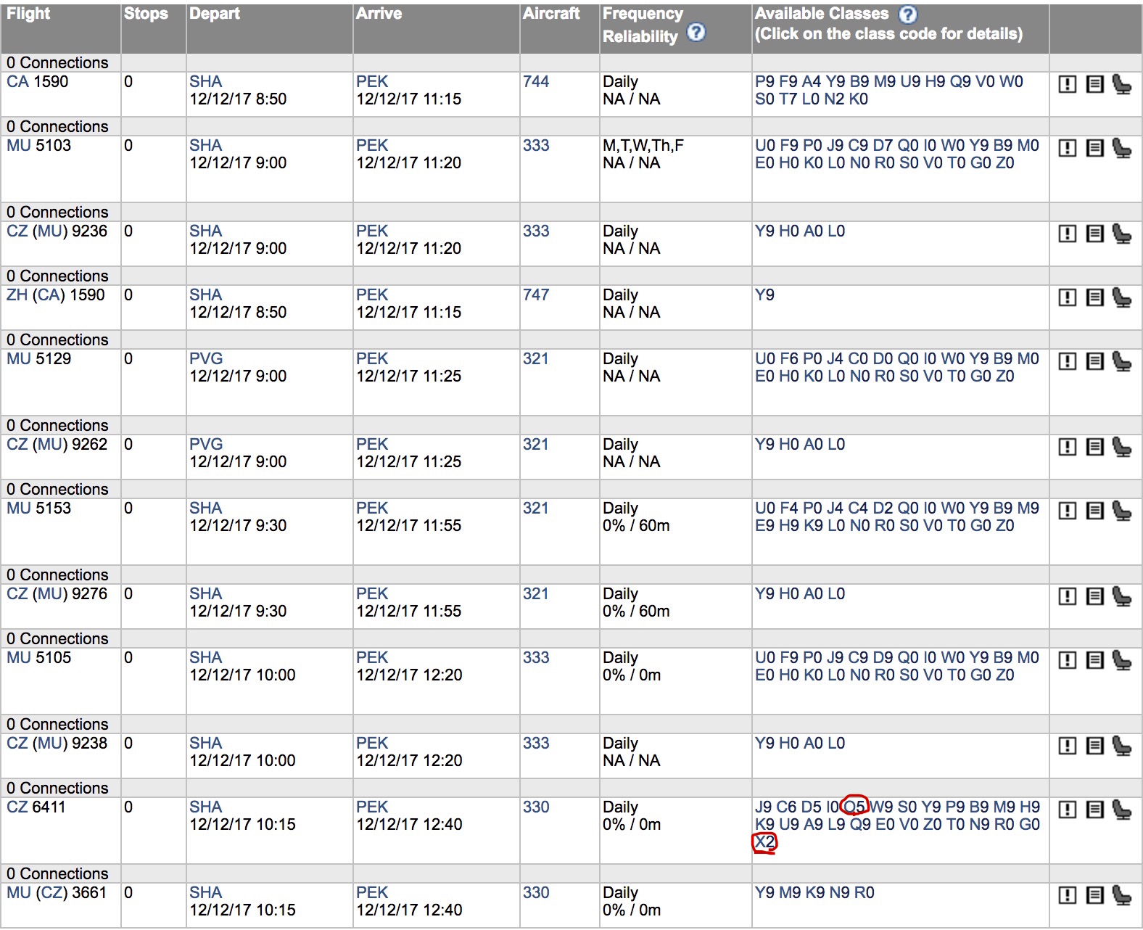1143x930 pixels.
Task: View flight details icon for MU 5129
Action: (x=1094, y=361)
